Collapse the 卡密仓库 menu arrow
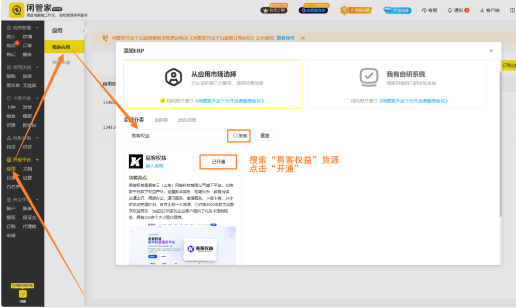The image size is (516, 308). (x=37, y=98)
